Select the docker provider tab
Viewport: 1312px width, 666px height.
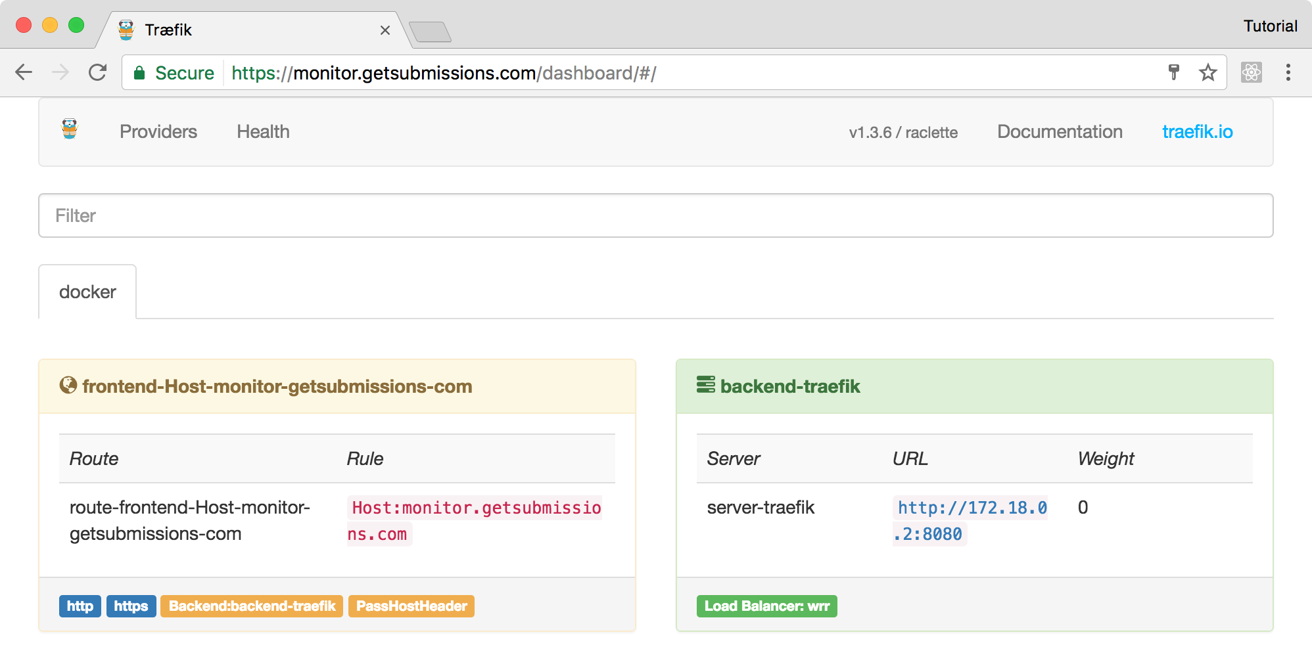(87, 292)
